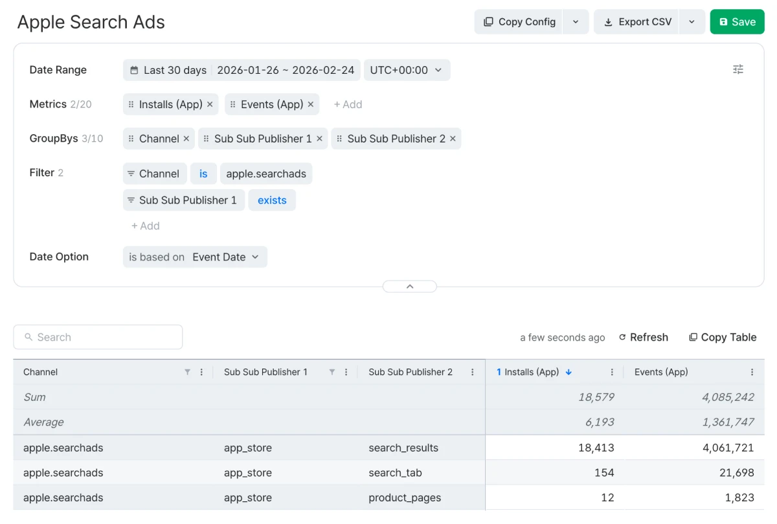Open report settings sliders icon
This screenshot has height=524, width=777.
tap(738, 69)
